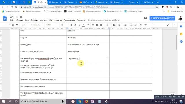Open the Инструменты menu
Image resolution: width=185 pixels, height=104 pixels.
point(55,20)
